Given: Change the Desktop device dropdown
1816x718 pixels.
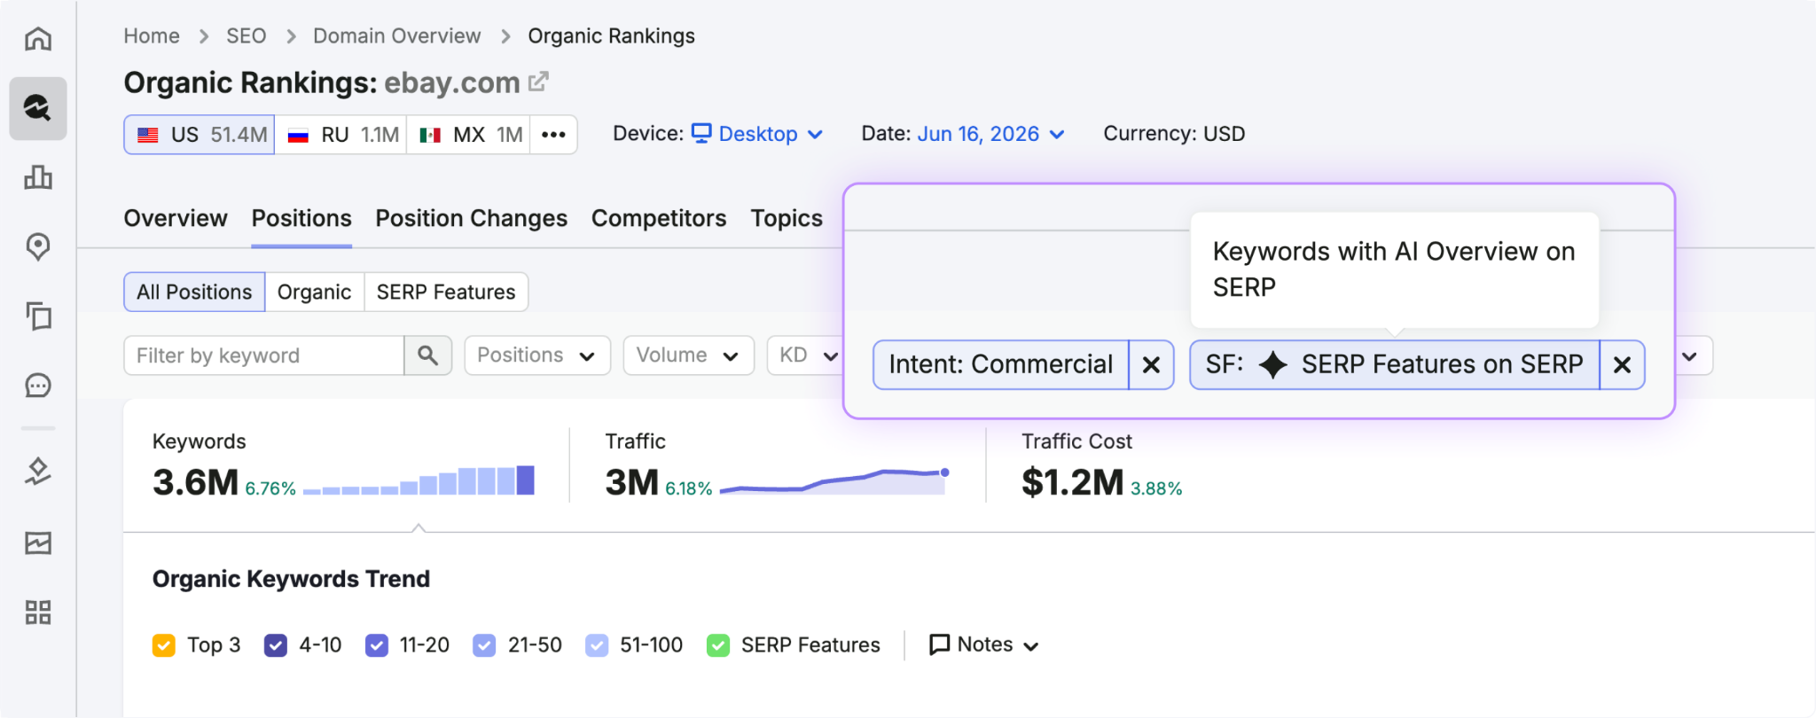Looking at the screenshot, I should tap(758, 134).
